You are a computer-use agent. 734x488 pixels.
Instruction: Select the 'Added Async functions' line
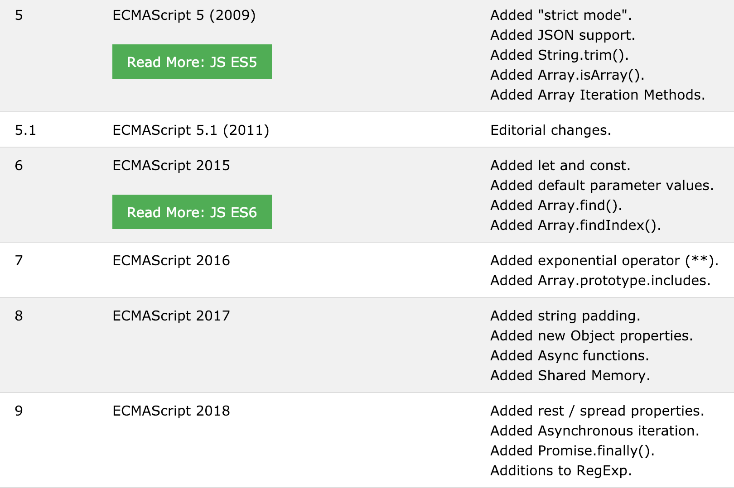[x=570, y=356]
